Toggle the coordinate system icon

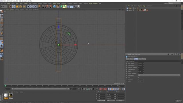39,6
